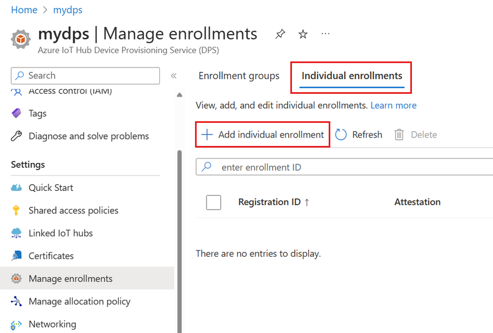This screenshot has height=333, width=493.
Task: Sort by Registration ID arrow
Action: pos(307,202)
